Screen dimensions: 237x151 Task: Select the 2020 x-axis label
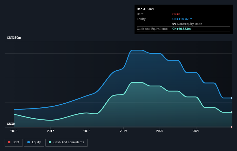coord(160,131)
